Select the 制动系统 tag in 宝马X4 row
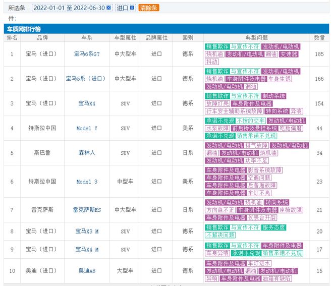This screenshot has width=333, height=286. (x=274, y=96)
